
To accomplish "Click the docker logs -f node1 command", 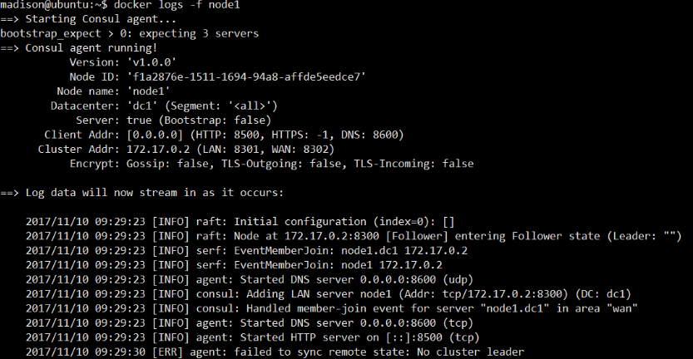I will (176, 5).
